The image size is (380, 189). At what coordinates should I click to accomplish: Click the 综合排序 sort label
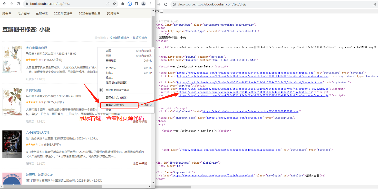coord(100,38)
